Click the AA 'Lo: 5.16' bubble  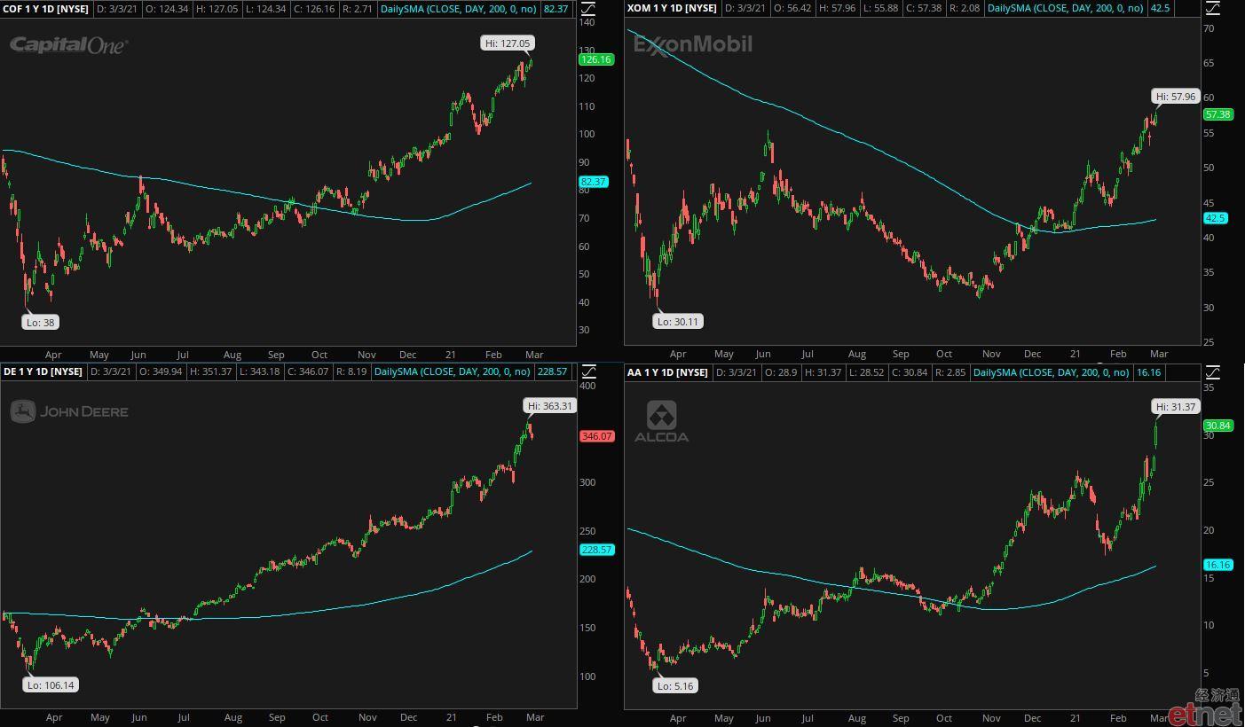pyautogui.click(x=675, y=685)
